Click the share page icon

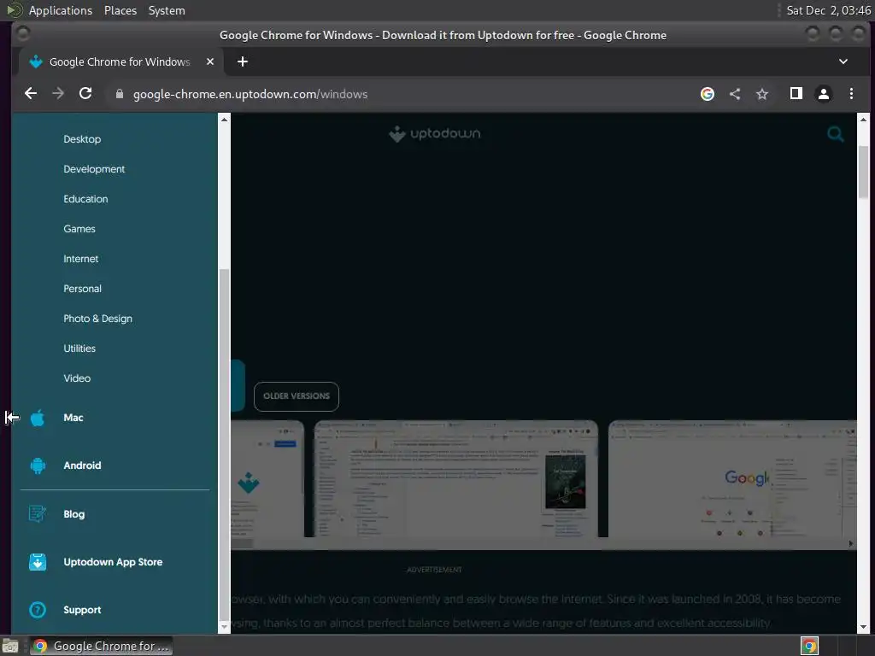[x=735, y=94]
